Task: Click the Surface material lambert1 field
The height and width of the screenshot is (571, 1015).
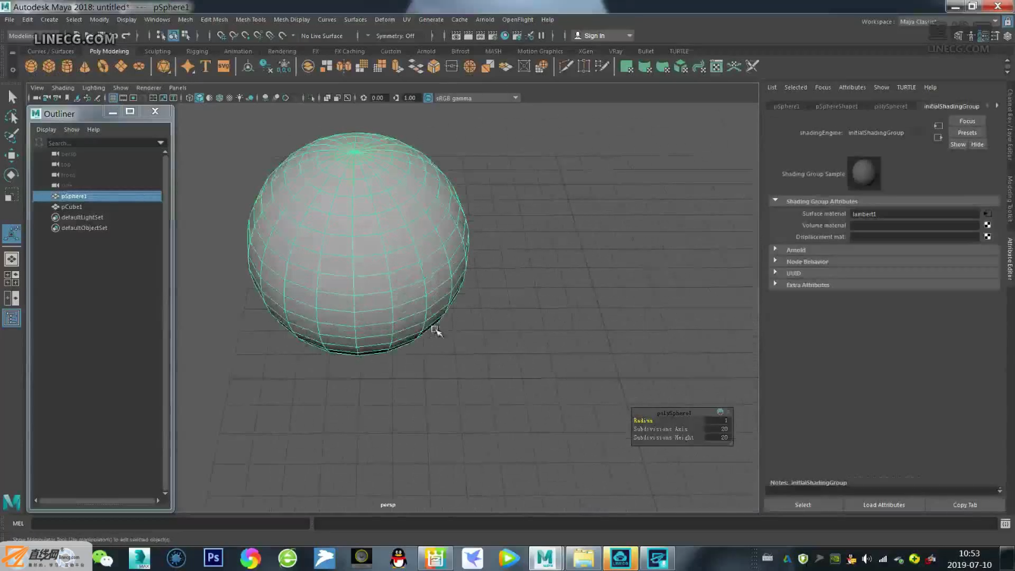Action: click(915, 214)
